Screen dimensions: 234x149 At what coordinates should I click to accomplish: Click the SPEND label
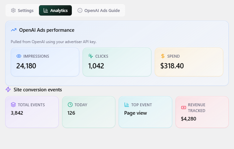pyautogui.click(x=174, y=56)
